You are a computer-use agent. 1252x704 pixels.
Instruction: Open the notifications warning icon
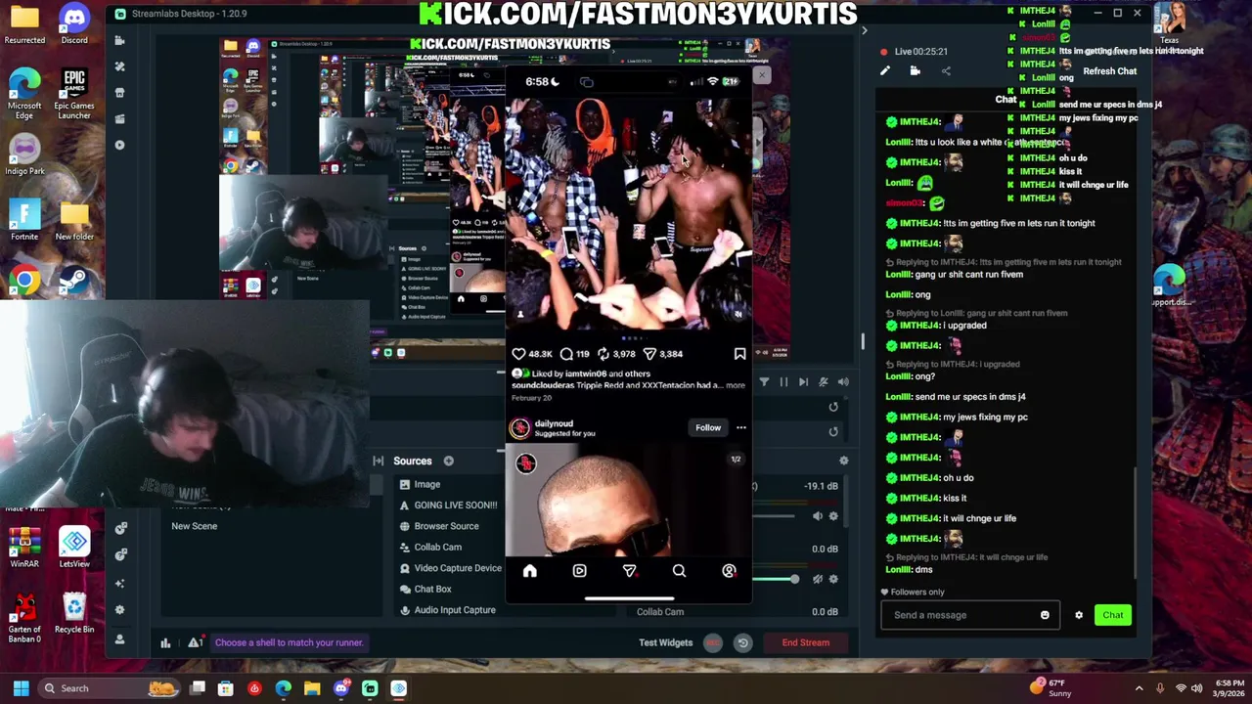click(195, 642)
